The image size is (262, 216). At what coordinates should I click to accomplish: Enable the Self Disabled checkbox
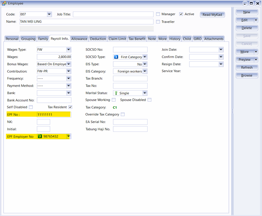pos(31,107)
